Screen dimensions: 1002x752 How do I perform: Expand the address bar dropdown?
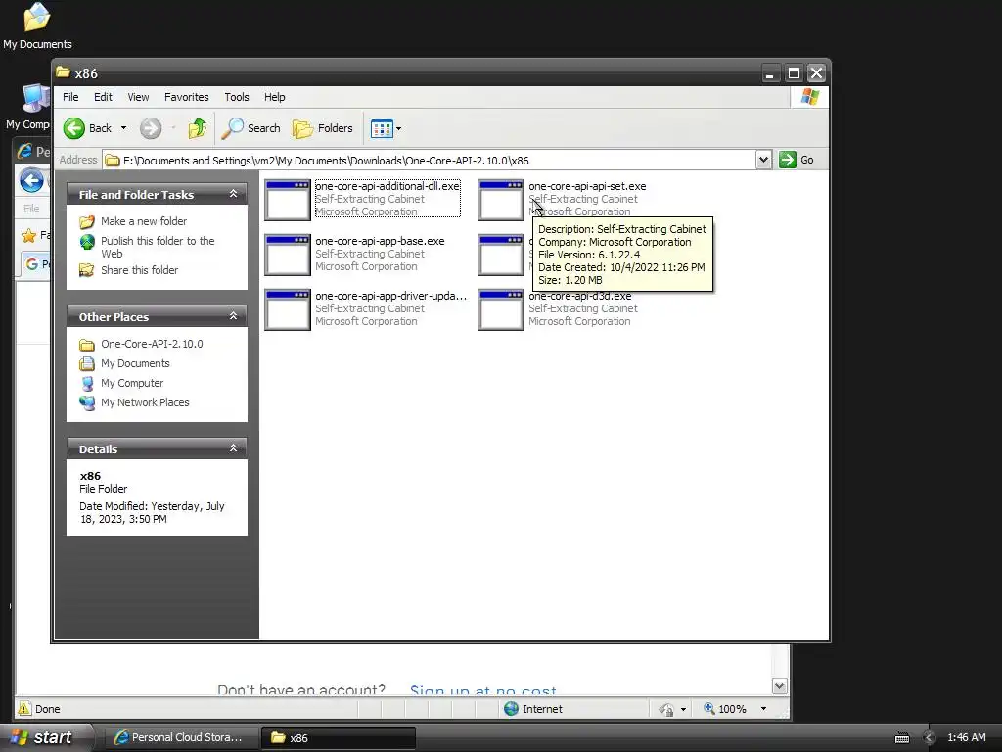(763, 160)
